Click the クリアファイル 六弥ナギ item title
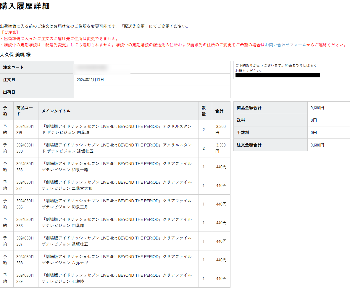The image size is (350, 290). [117, 260]
